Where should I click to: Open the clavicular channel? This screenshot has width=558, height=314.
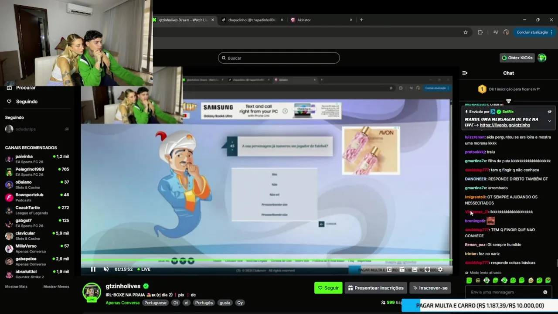[37, 236]
